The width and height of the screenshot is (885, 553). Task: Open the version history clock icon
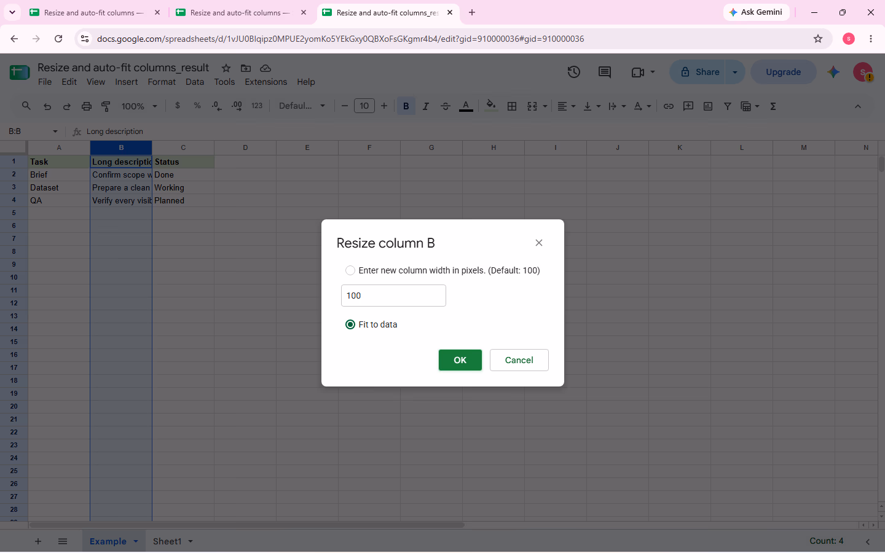[x=574, y=72]
